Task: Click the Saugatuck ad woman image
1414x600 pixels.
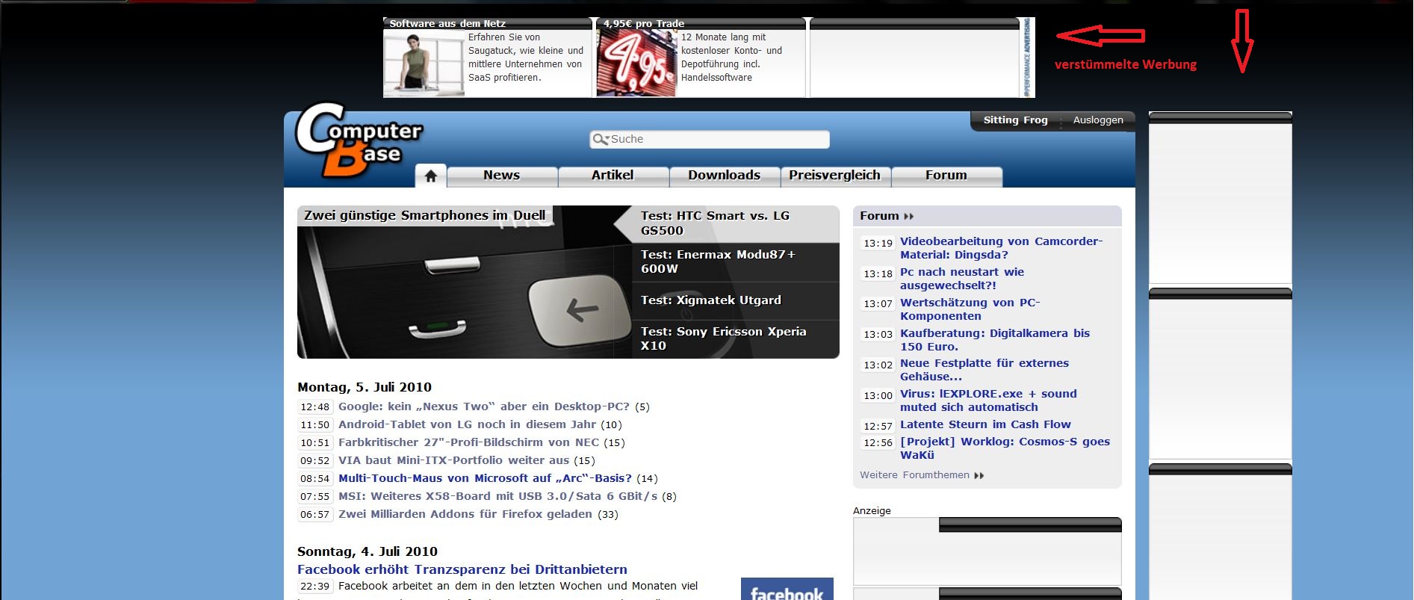Action: tap(424, 64)
